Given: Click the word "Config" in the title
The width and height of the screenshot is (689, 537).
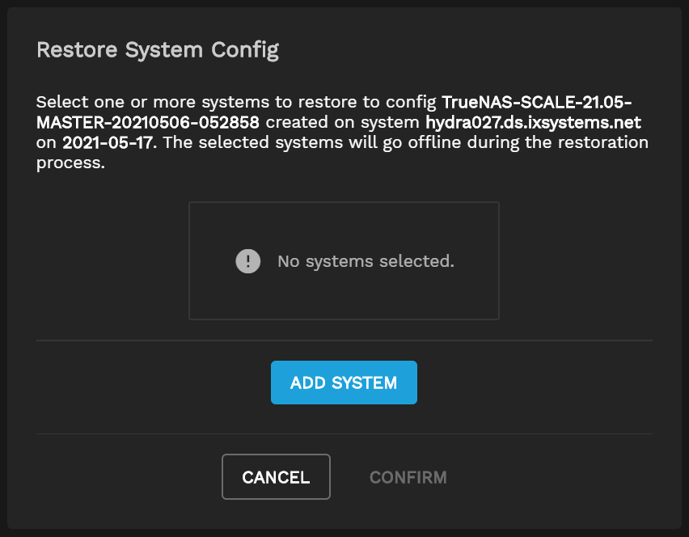Looking at the screenshot, I should 245,50.
